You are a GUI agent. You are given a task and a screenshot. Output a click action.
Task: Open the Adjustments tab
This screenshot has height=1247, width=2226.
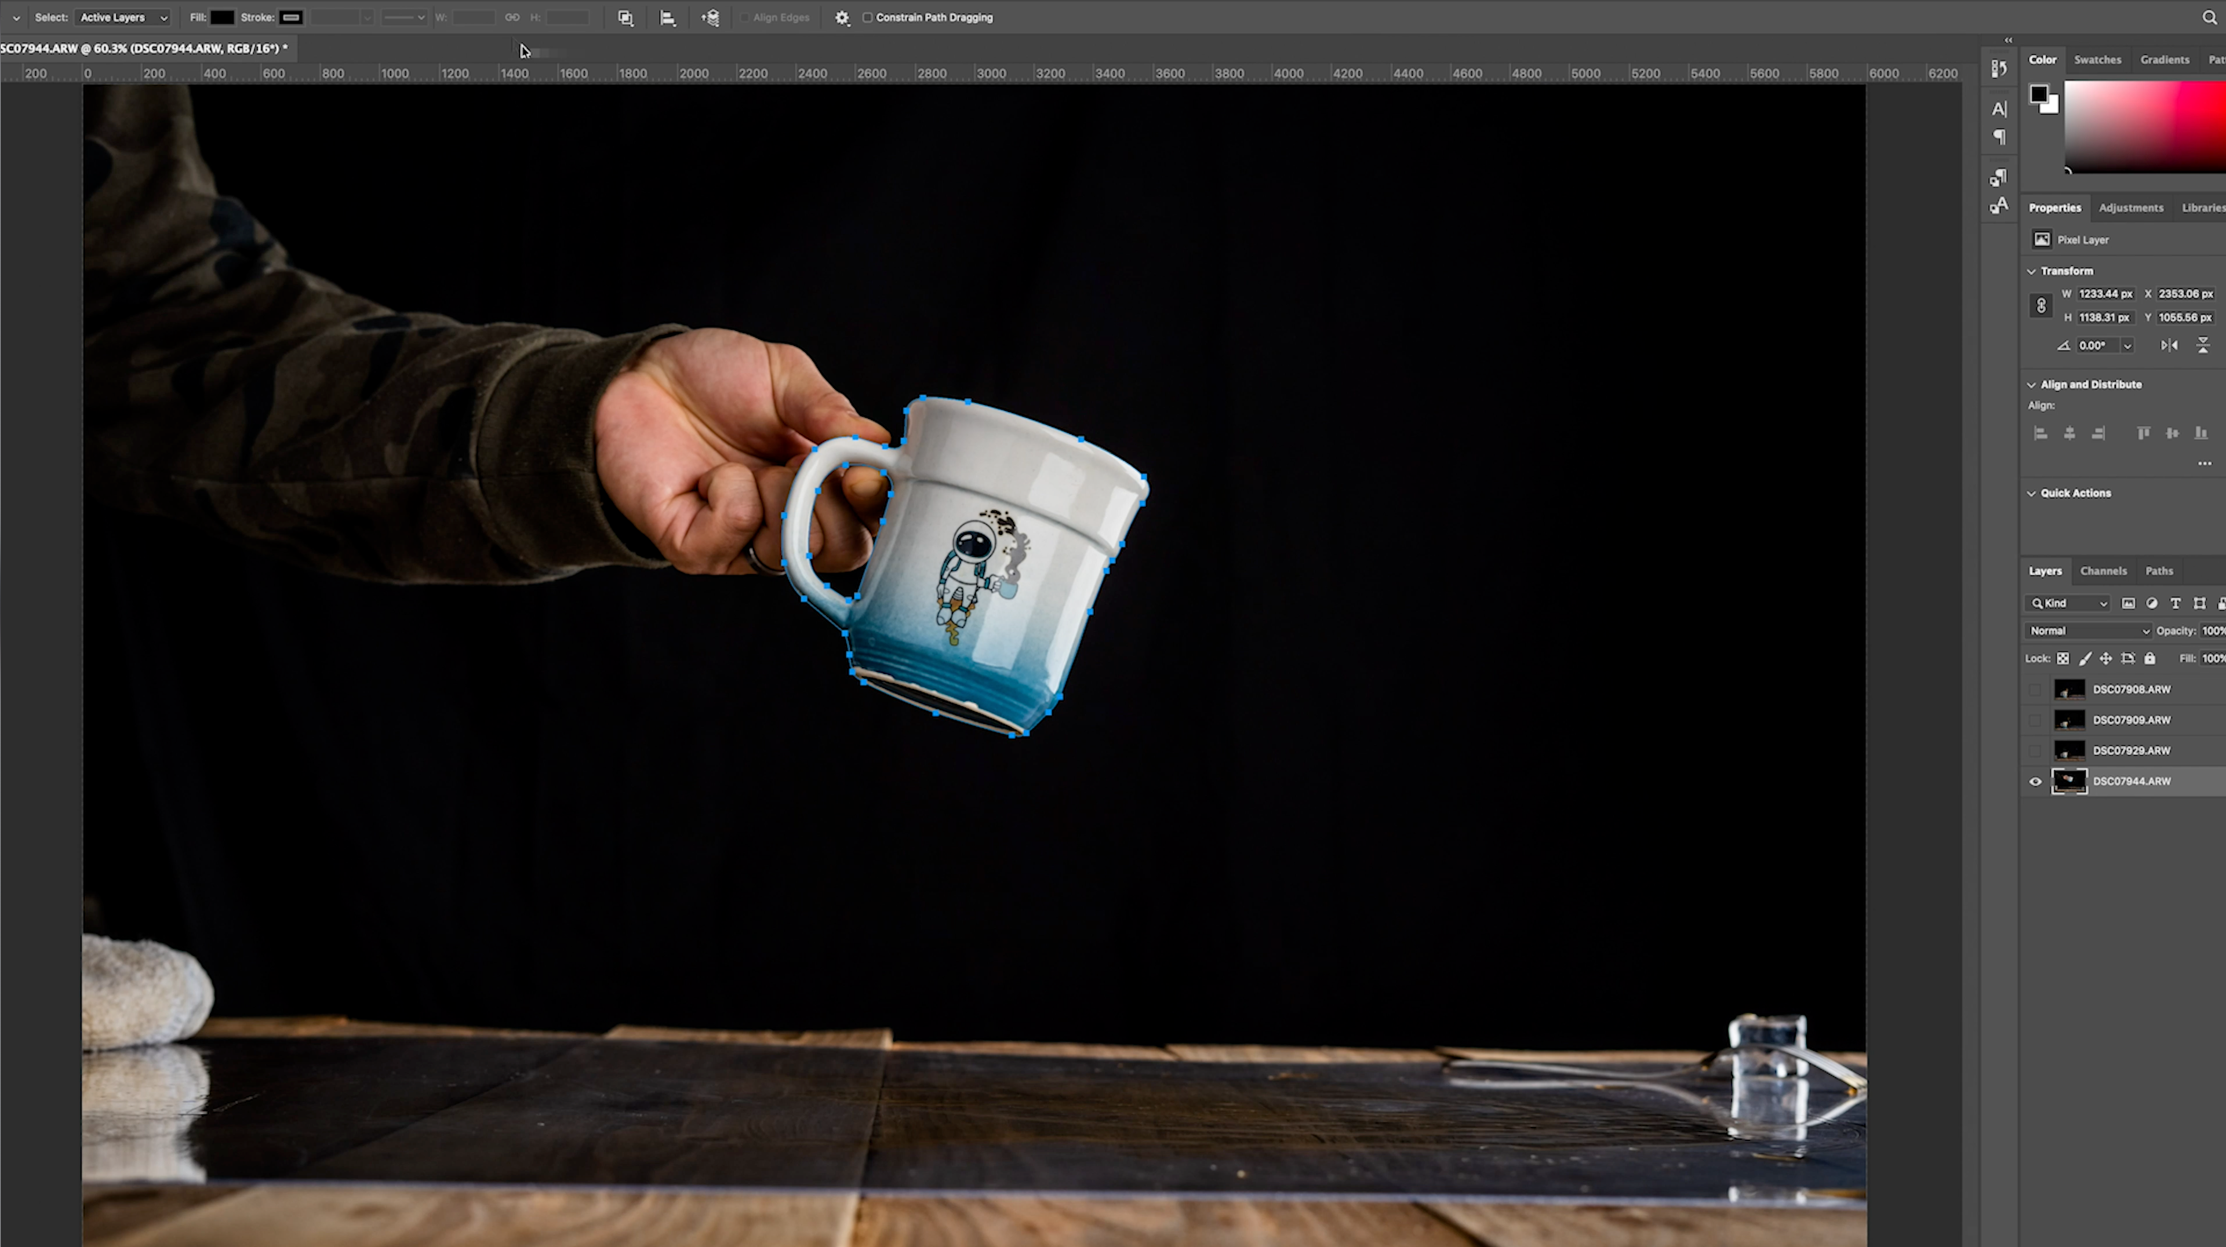[2131, 207]
